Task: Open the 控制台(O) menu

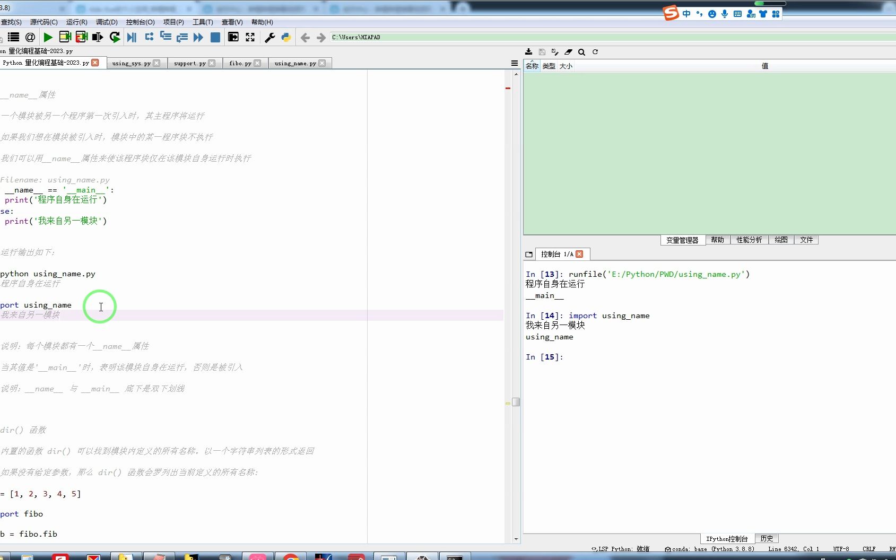Action: (x=140, y=22)
